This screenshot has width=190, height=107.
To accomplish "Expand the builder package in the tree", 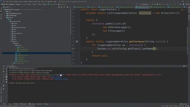I will coord(11,23).
